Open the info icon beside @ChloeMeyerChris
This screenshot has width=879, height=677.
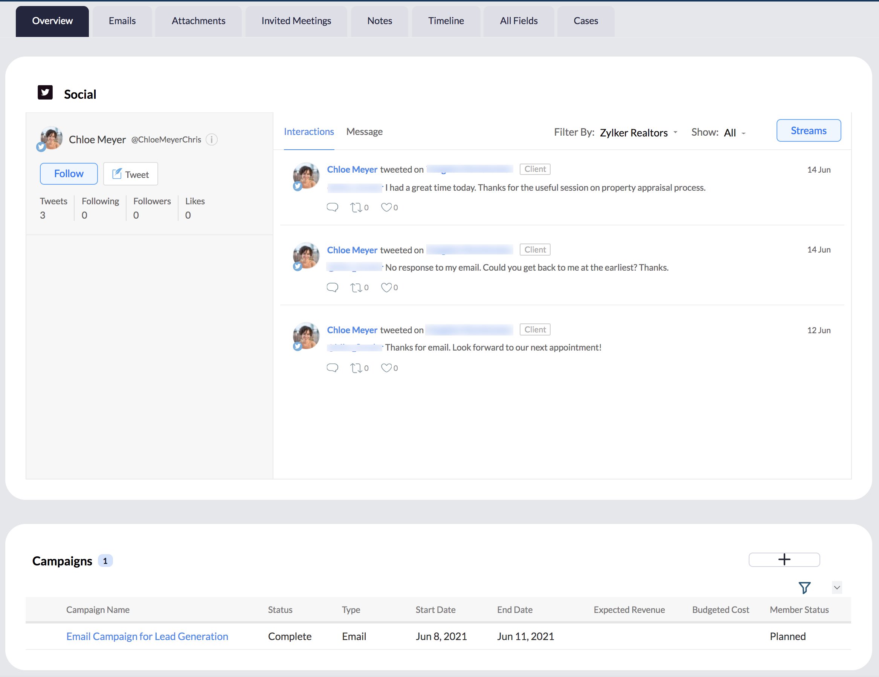[x=212, y=139]
